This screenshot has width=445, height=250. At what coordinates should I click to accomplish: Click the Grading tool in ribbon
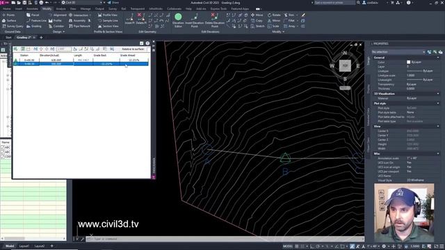34,26
